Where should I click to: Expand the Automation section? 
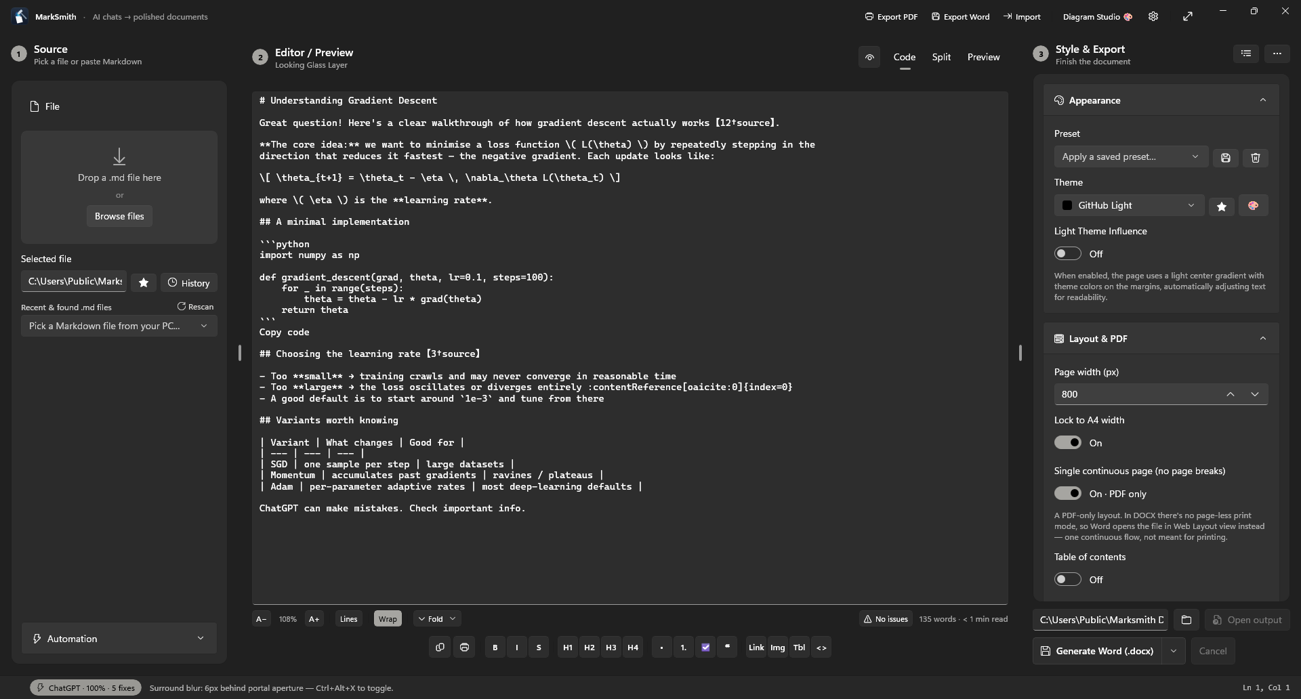[119, 638]
